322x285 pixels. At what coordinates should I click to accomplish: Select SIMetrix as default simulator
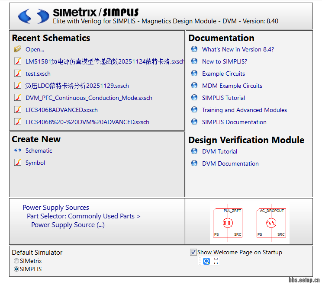[x=16, y=261]
